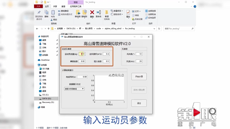Open the Application Tools (应用程序工具) tab
Image resolution: width=230 pixels, height=129 pixels.
click(x=76, y=6)
